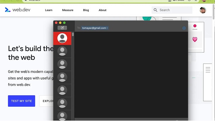This screenshot has height=123, width=215.
Task: Click the web.dev logo
Action: (17, 10)
